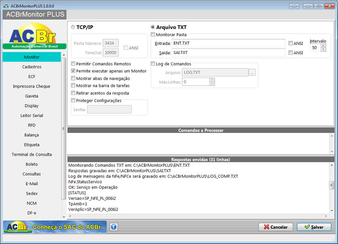Open the E-Mail section

32,184
